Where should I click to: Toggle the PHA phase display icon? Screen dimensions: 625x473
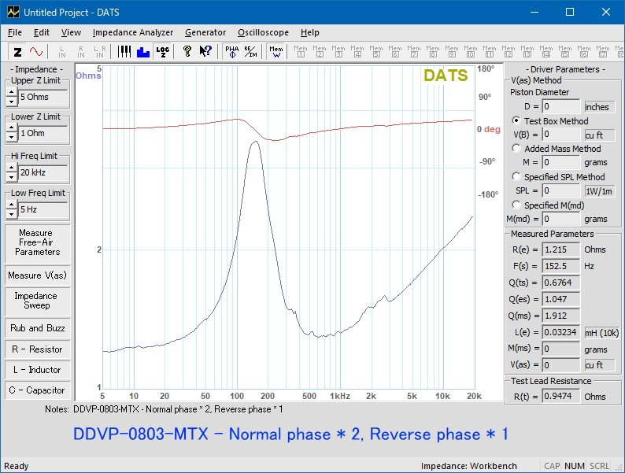232,52
